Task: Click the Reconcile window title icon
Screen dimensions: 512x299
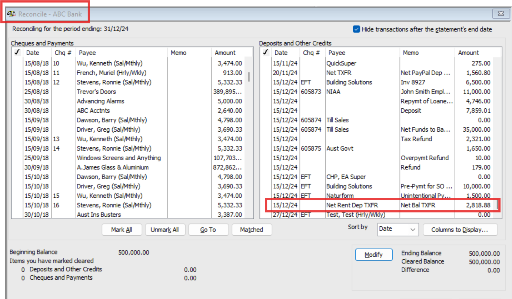Action: (x=11, y=14)
